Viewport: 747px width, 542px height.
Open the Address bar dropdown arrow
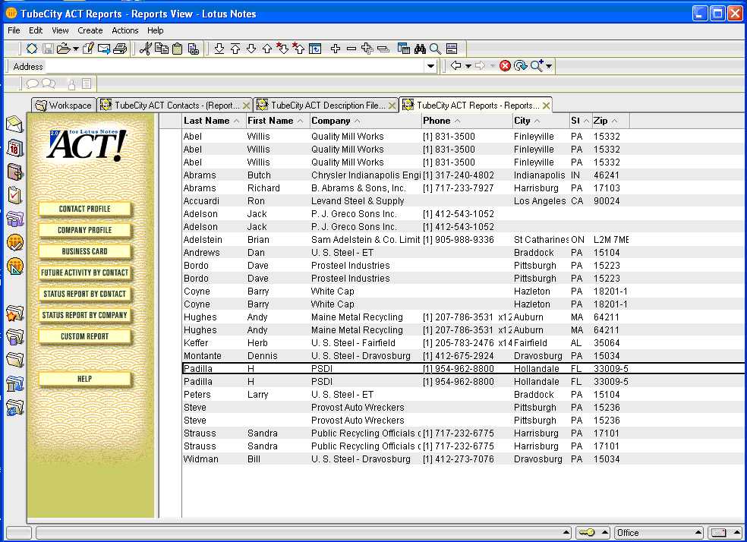430,66
